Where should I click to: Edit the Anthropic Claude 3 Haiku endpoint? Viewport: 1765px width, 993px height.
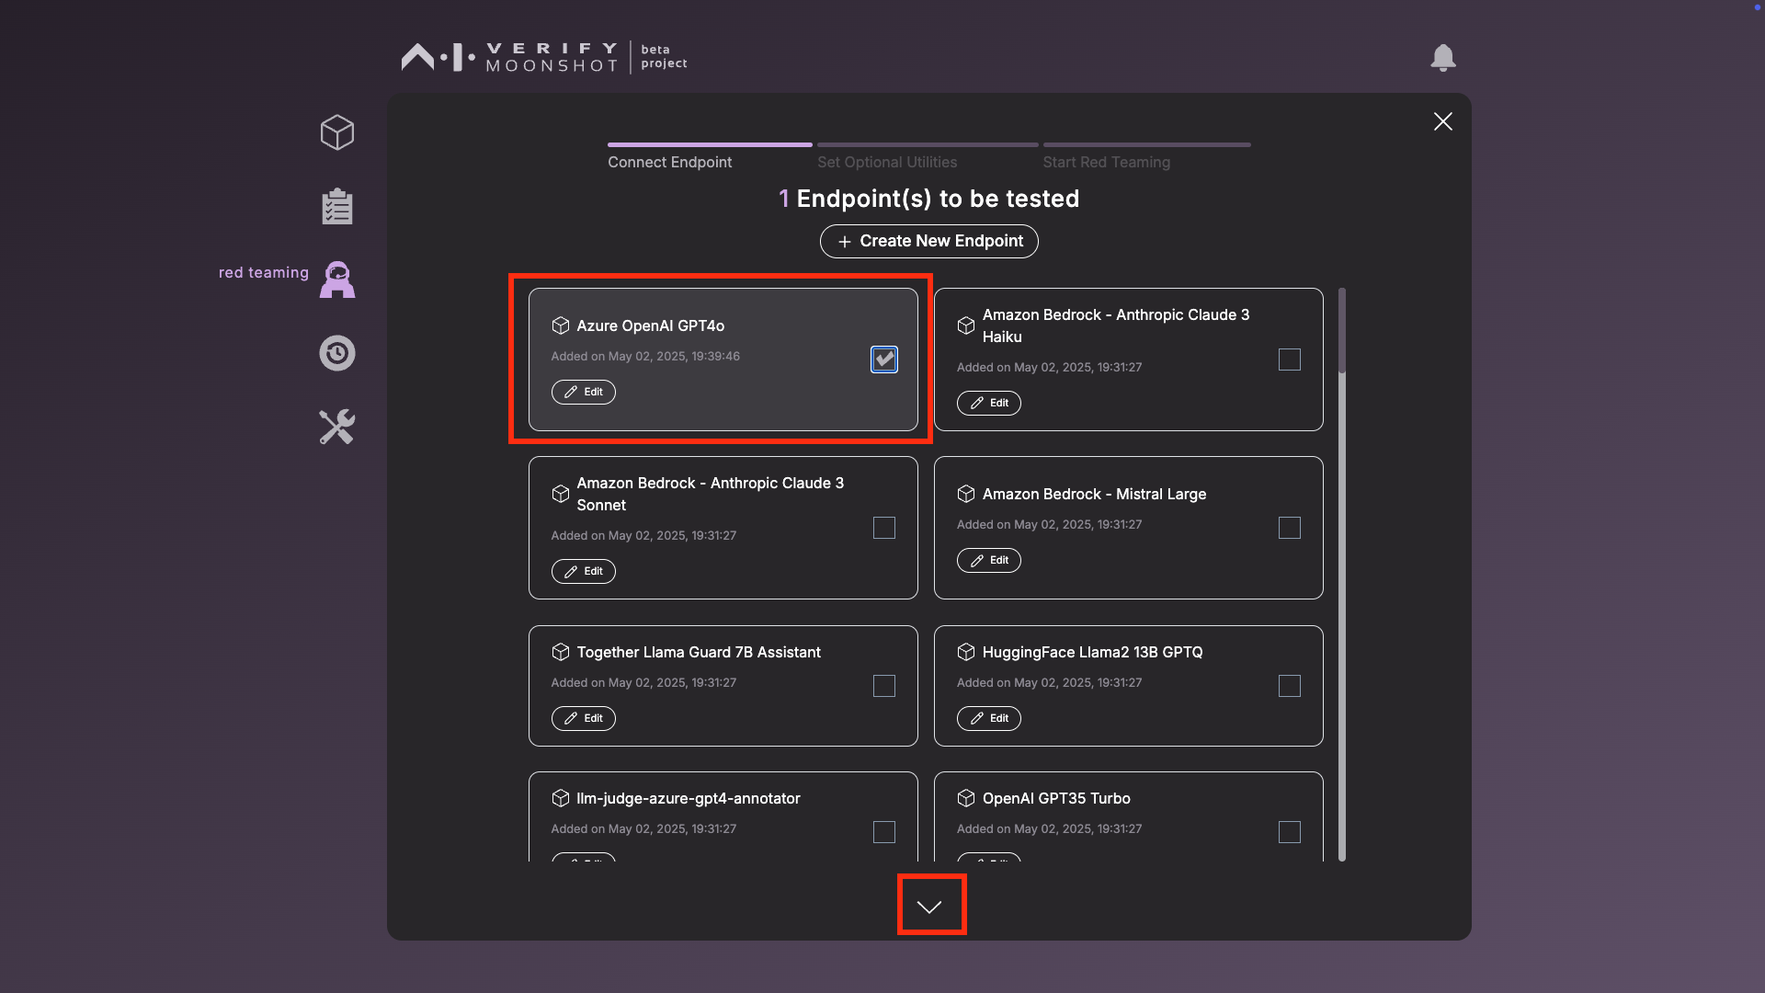click(989, 403)
